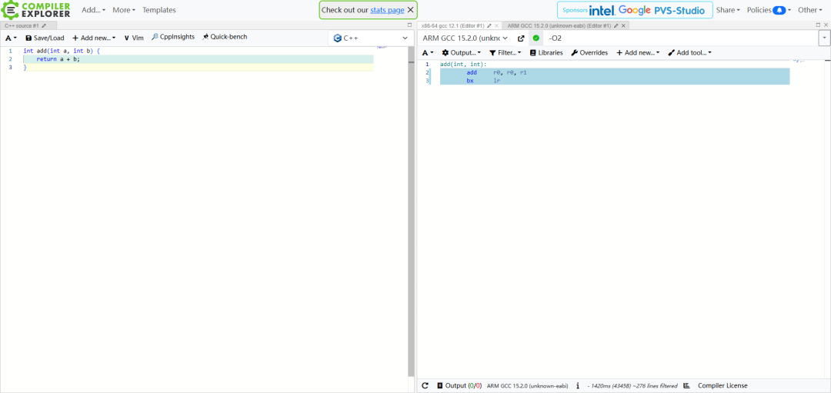Dismiss the stats page notification
This screenshot has height=393, width=831.
[x=410, y=10]
